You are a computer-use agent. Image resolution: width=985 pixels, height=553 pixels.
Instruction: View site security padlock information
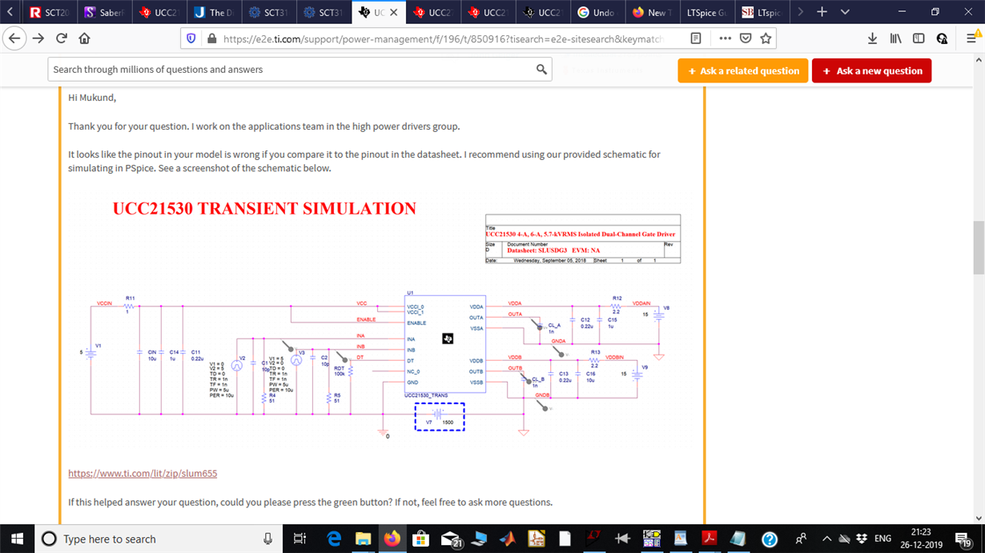[x=211, y=38]
